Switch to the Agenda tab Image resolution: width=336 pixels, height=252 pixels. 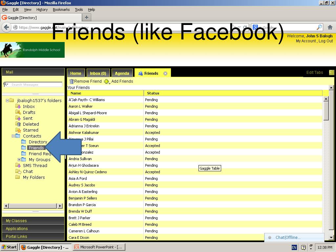tap(122, 73)
